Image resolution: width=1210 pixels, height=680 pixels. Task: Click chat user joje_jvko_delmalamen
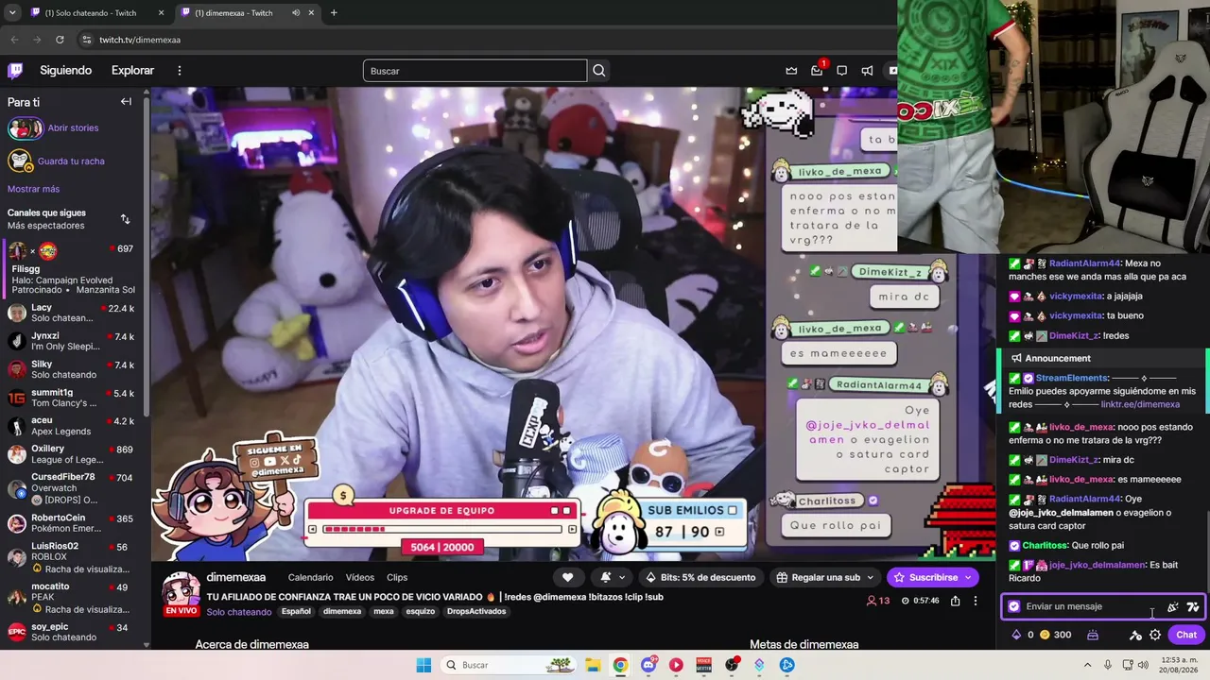1097,565
